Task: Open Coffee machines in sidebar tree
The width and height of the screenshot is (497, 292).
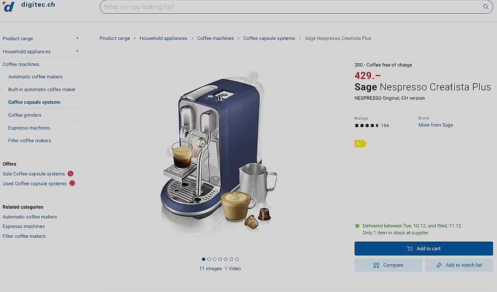Action: tap(21, 64)
